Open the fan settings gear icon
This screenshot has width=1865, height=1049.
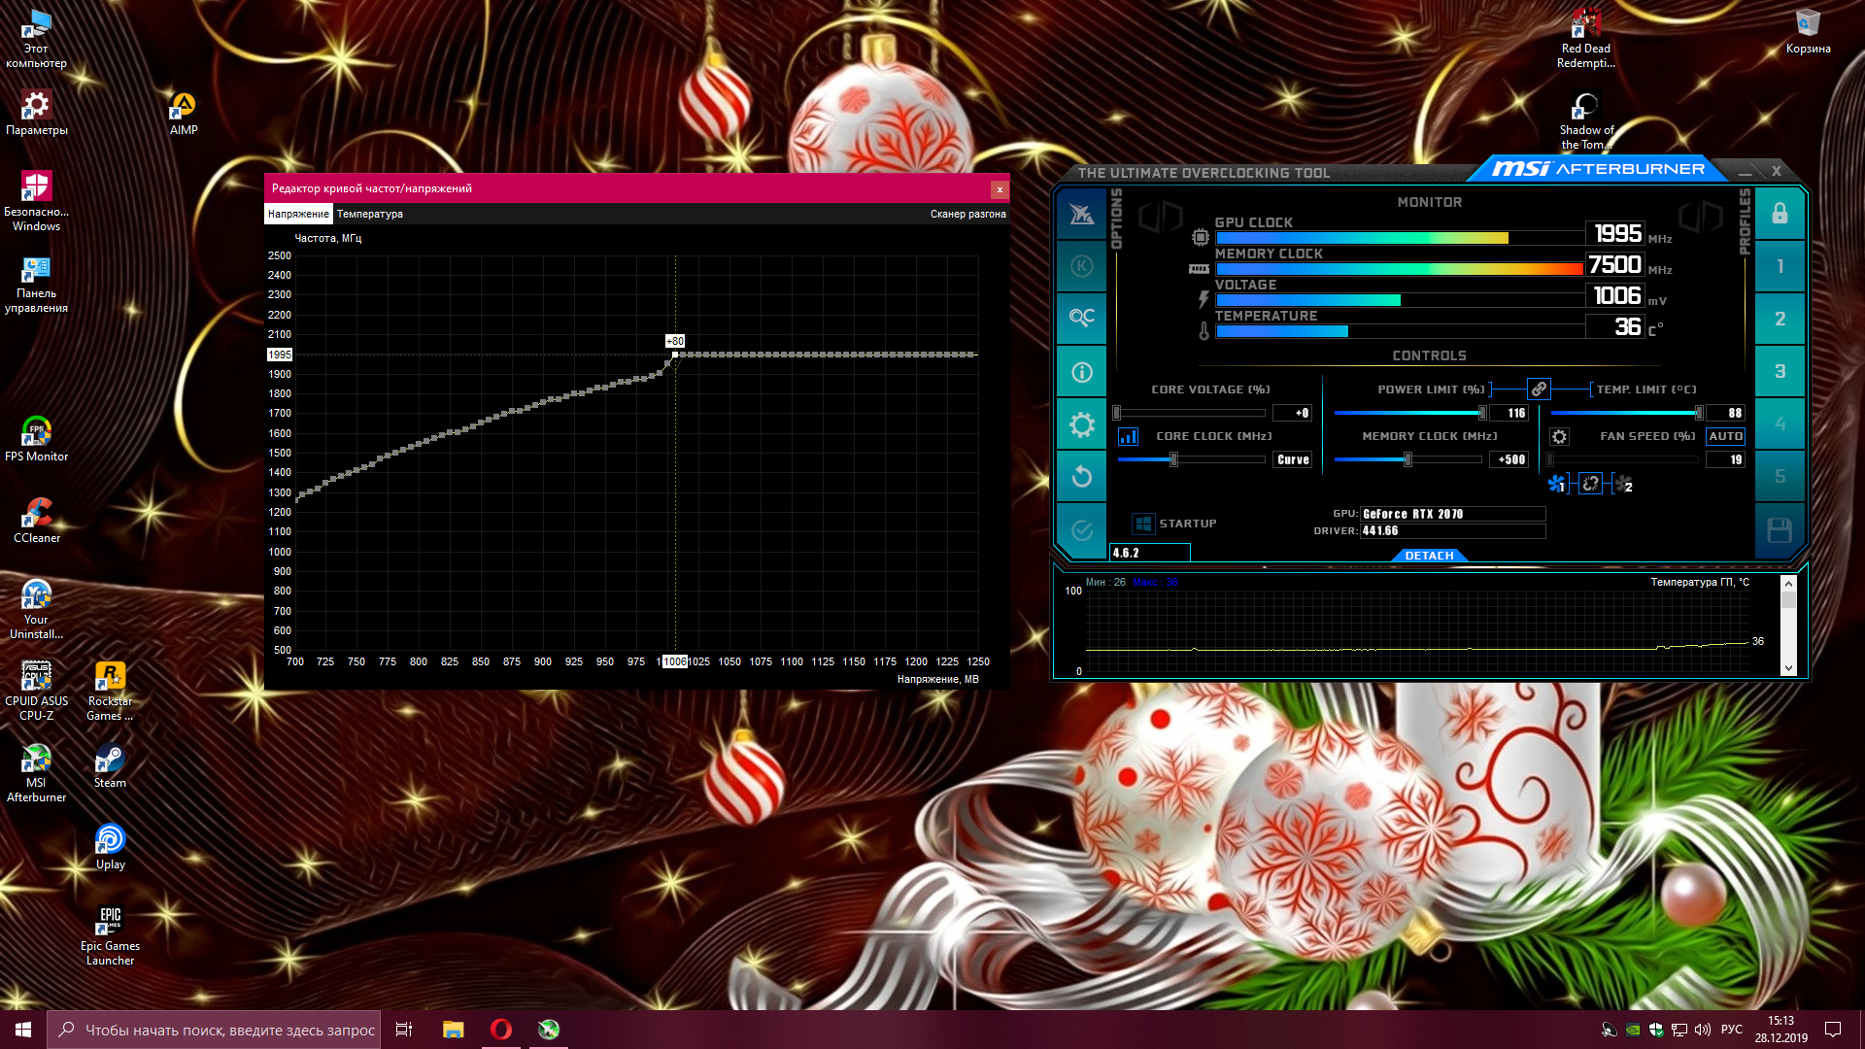click(x=1559, y=437)
